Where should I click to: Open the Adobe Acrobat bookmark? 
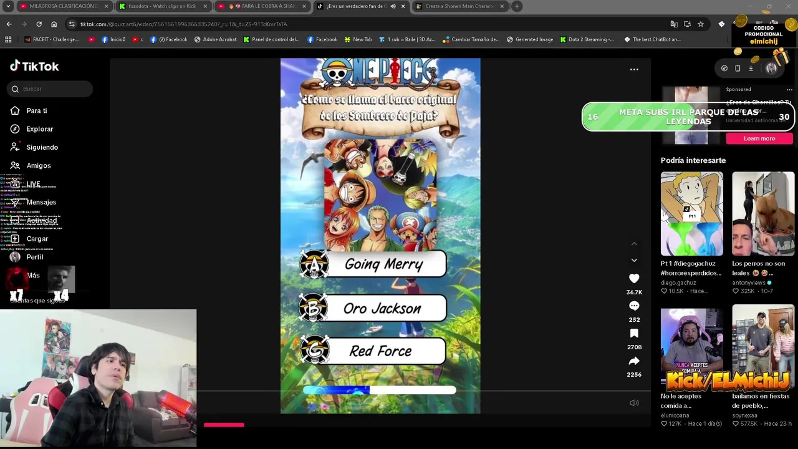(216, 39)
